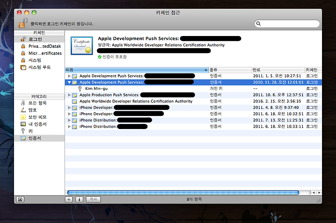This screenshot has width=336, height=223.
Task: Select the 시스템 keychain
Action: click(x=39, y=60)
